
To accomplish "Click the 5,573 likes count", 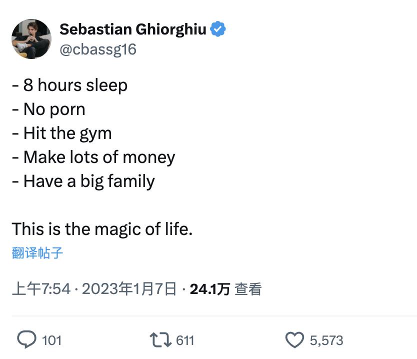I will coord(326,340).
